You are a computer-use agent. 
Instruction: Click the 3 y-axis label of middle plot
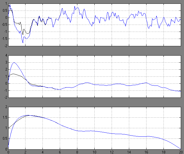click(x=6, y=62)
